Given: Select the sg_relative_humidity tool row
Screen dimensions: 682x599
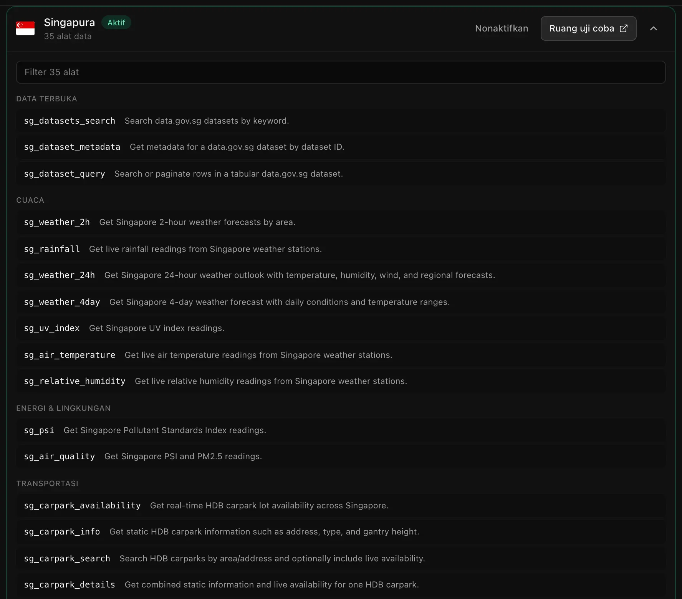Looking at the screenshot, I should 341,381.
